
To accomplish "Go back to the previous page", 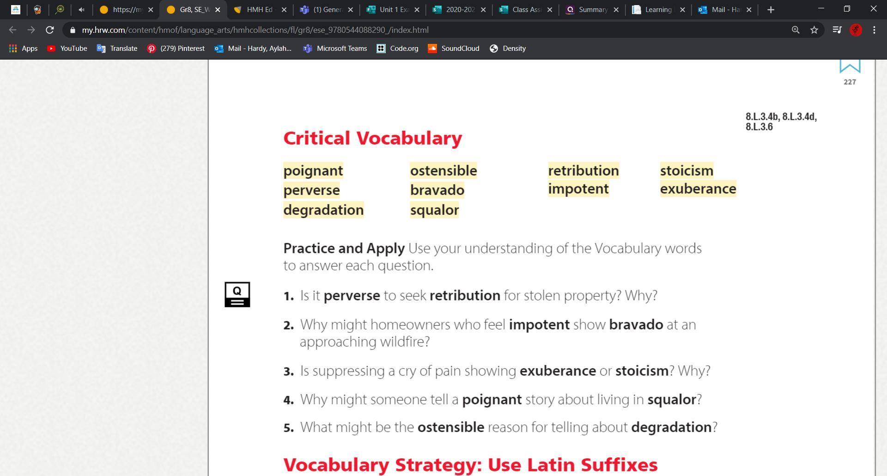I will click(x=12, y=30).
